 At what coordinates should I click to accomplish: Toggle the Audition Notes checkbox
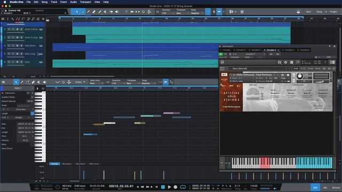(x=32, y=97)
